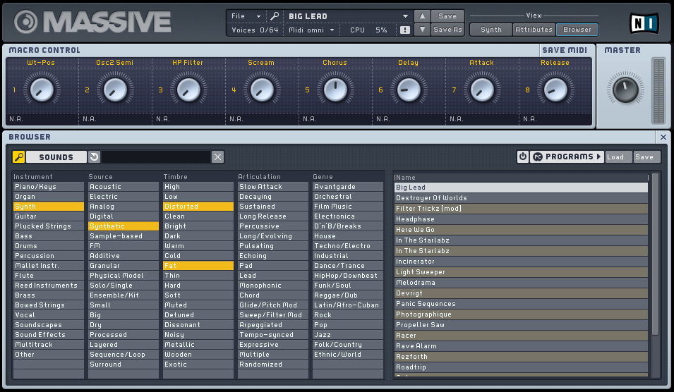
Task: Click the Scream macro knob
Action: pos(262,90)
